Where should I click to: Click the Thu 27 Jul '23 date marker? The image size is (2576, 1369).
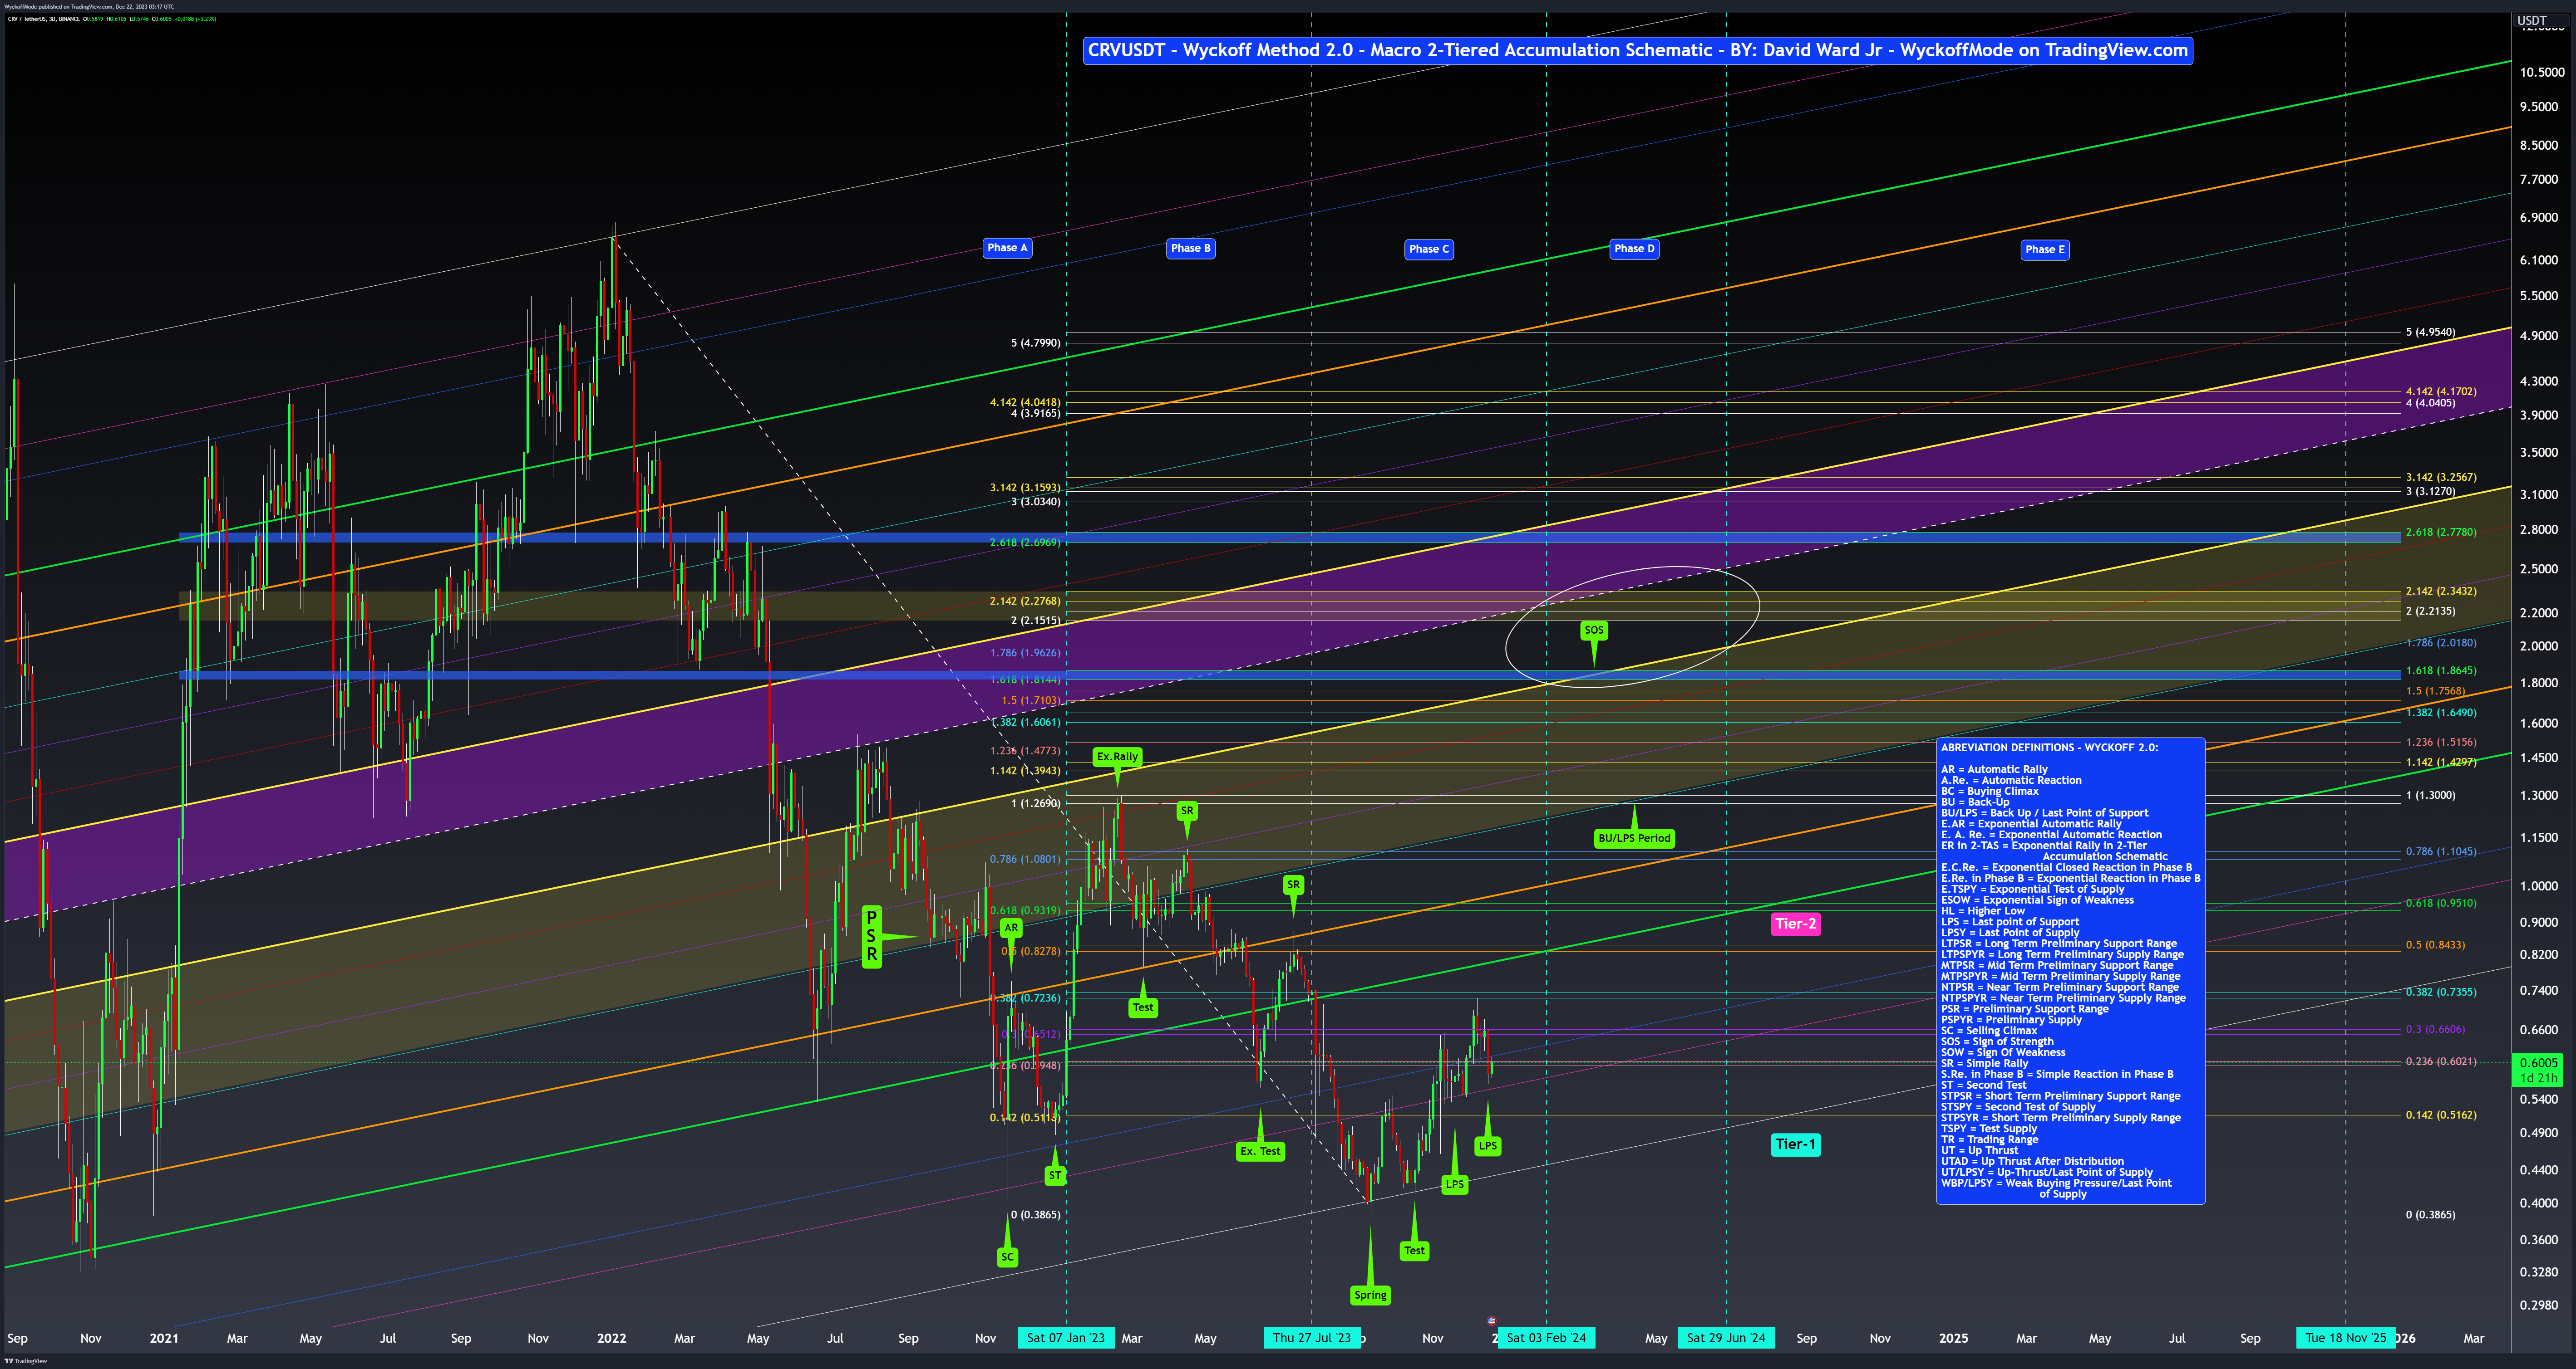1311,1338
